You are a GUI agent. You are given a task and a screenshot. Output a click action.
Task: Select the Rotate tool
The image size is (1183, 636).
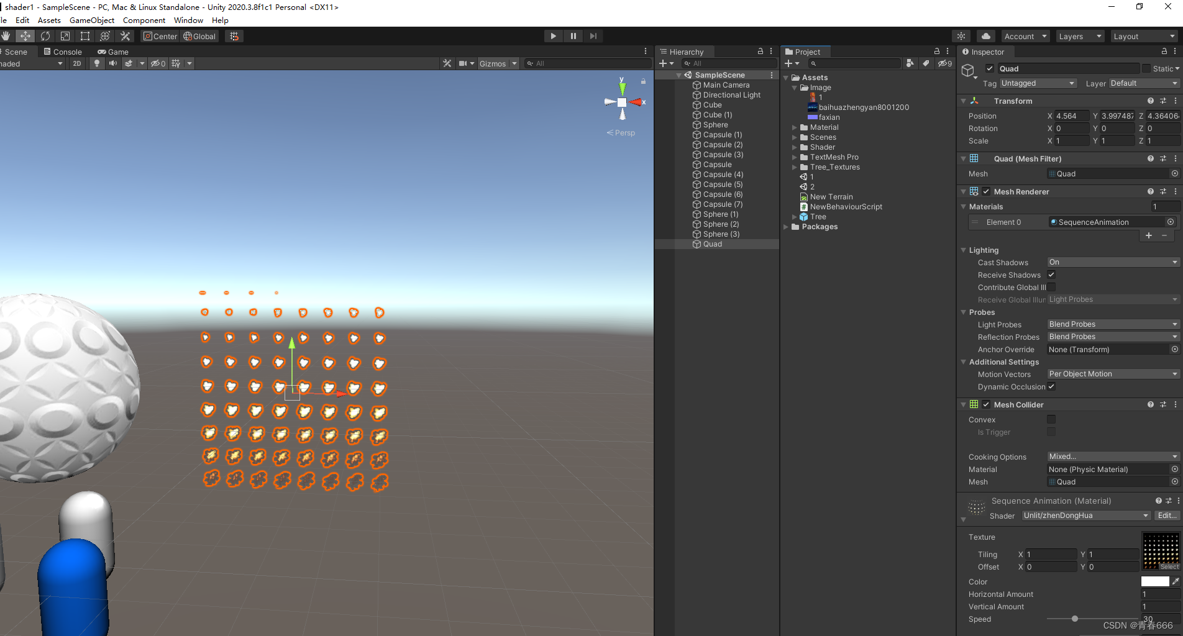point(45,36)
